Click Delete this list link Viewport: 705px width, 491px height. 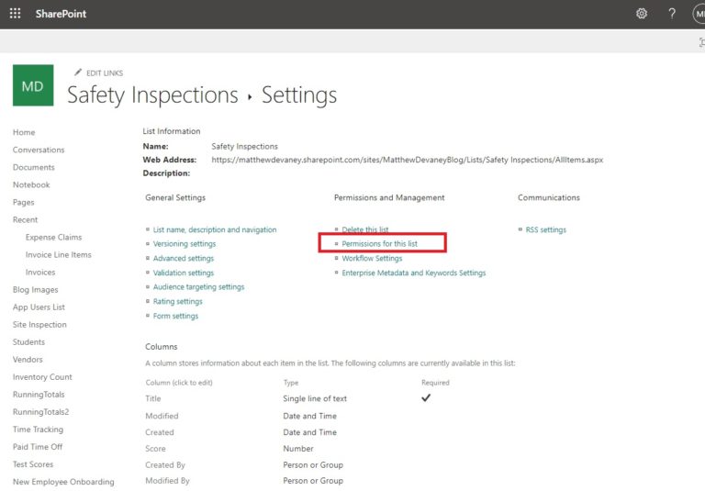(365, 229)
